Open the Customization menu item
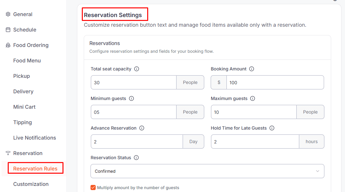 31,184
